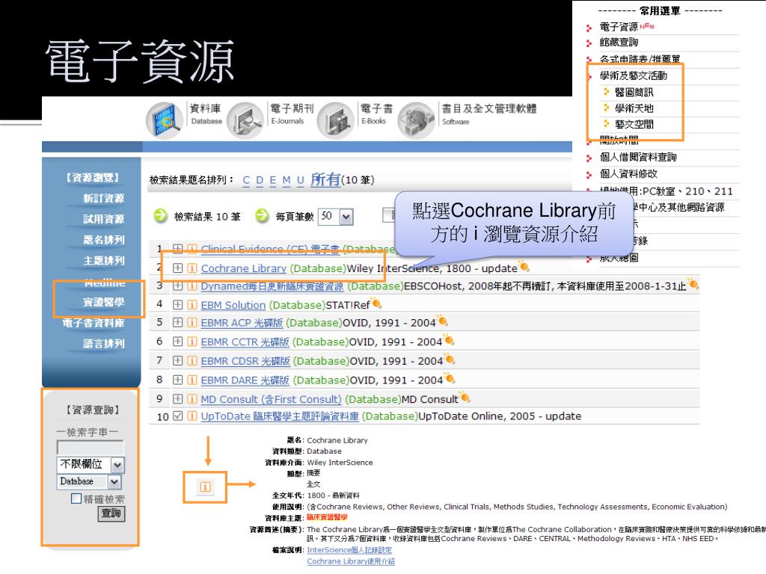Open the Cochrane Library link

click(243, 268)
